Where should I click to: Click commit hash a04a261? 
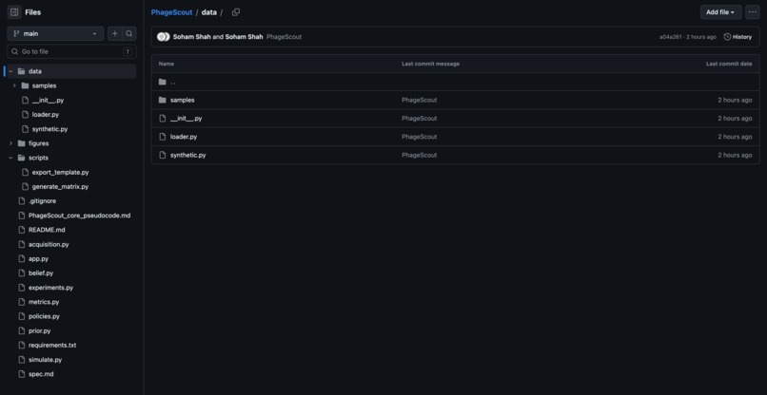[670, 37]
